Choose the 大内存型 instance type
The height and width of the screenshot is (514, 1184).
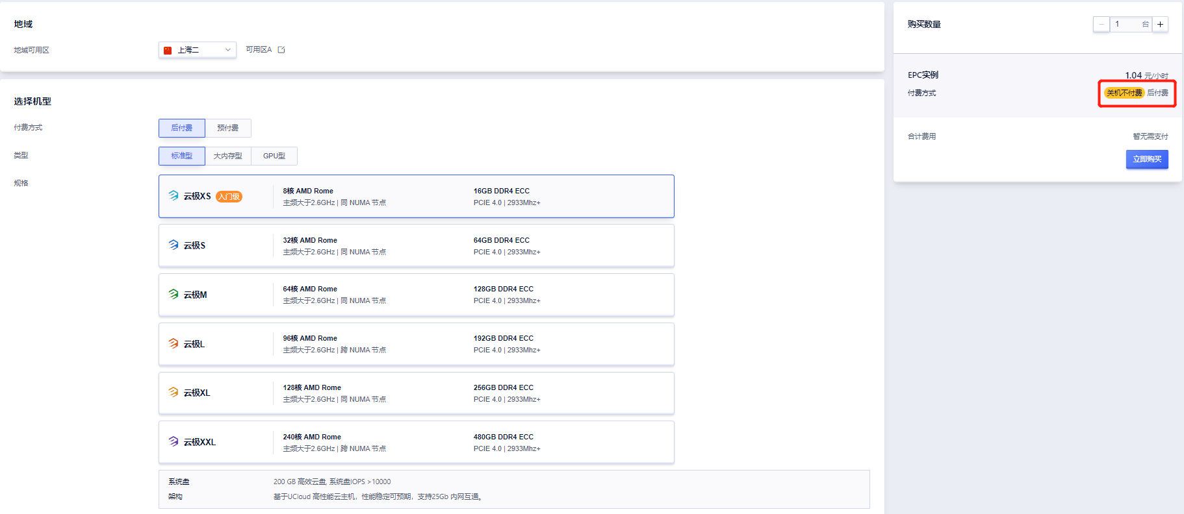228,156
